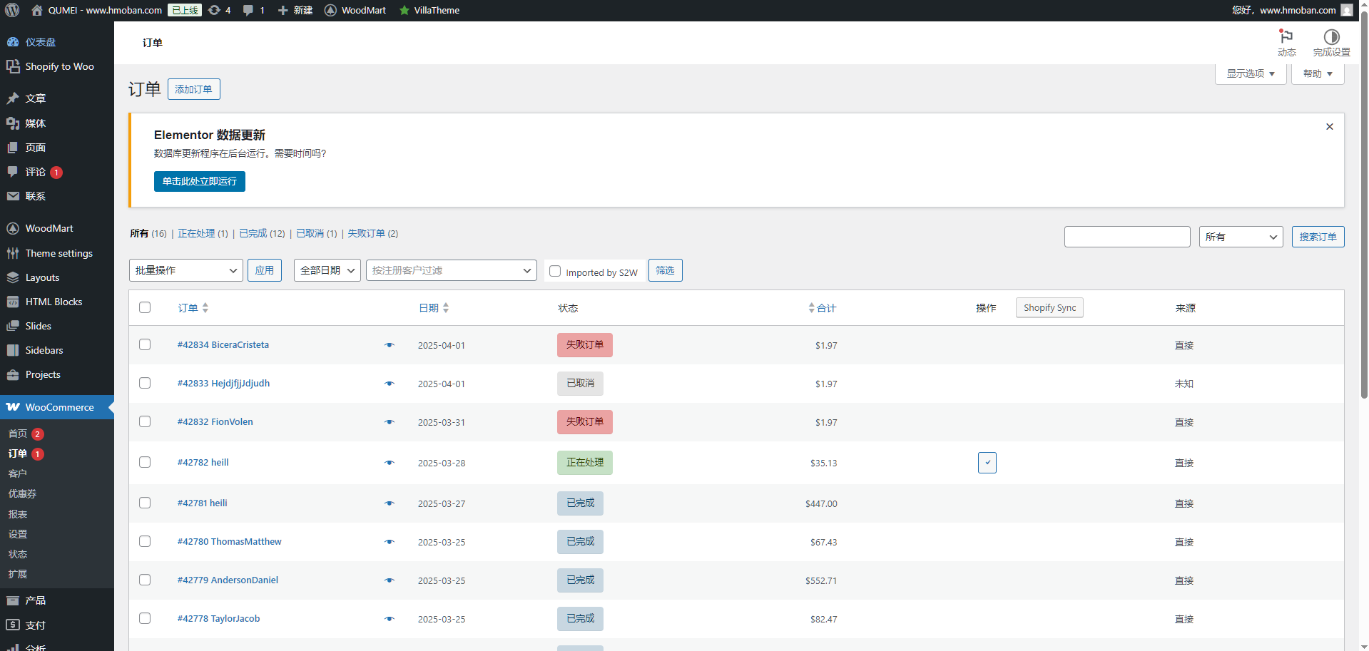Mark order #42782 complete checkmark icon
The image size is (1369, 651).
[x=987, y=463]
